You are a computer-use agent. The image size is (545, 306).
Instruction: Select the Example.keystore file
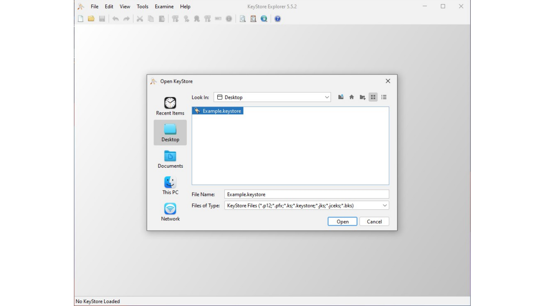[218, 111]
